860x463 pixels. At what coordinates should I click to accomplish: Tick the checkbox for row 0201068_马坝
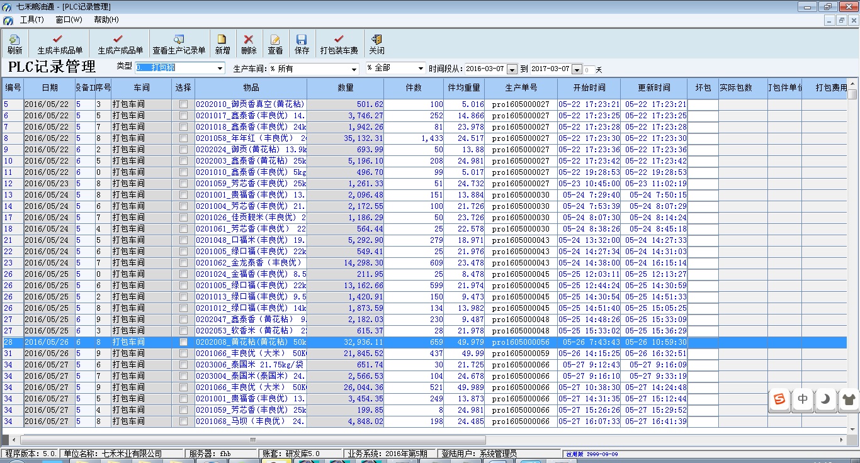183,421
